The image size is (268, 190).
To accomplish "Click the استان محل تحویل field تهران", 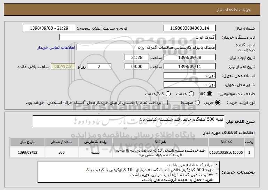I will [190, 76].
